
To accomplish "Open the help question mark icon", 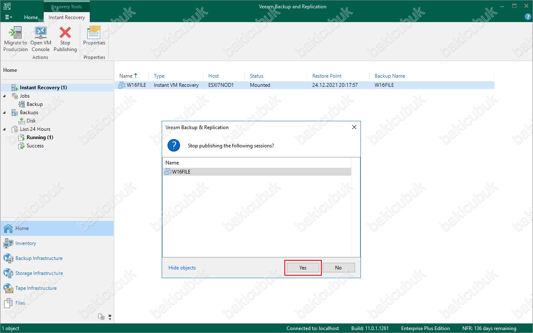I will (528, 17).
